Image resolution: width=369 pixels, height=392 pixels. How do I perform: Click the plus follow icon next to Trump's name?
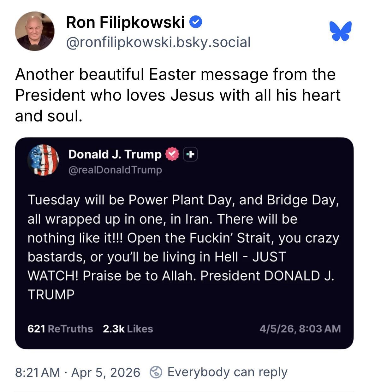pyautogui.click(x=190, y=155)
